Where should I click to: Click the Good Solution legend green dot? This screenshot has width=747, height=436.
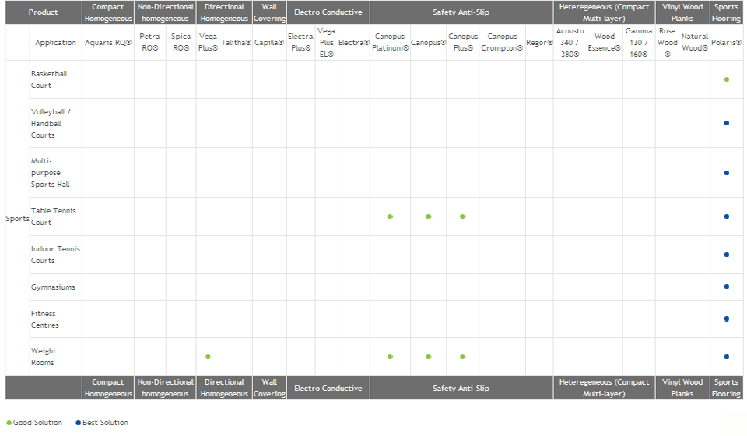(9, 423)
